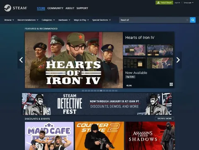
Task: Expand the Categories menu
Action: 48,20
